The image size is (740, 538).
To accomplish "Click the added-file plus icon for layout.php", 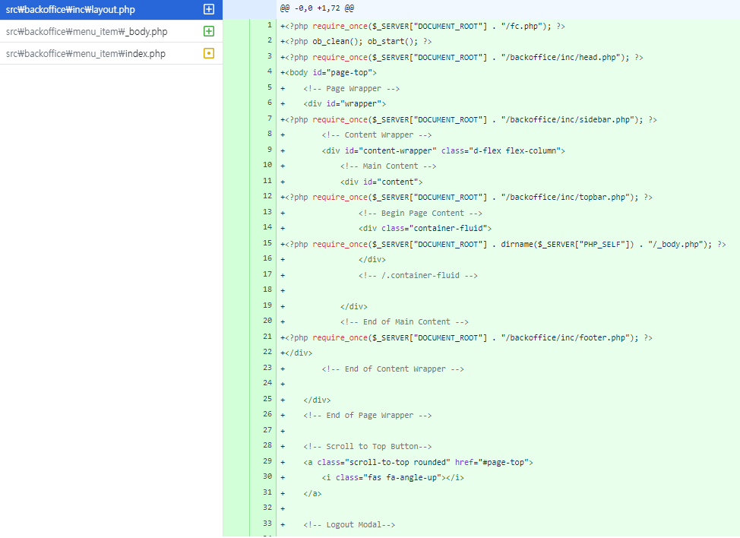I will pyautogui.click(x=209, y=9).
